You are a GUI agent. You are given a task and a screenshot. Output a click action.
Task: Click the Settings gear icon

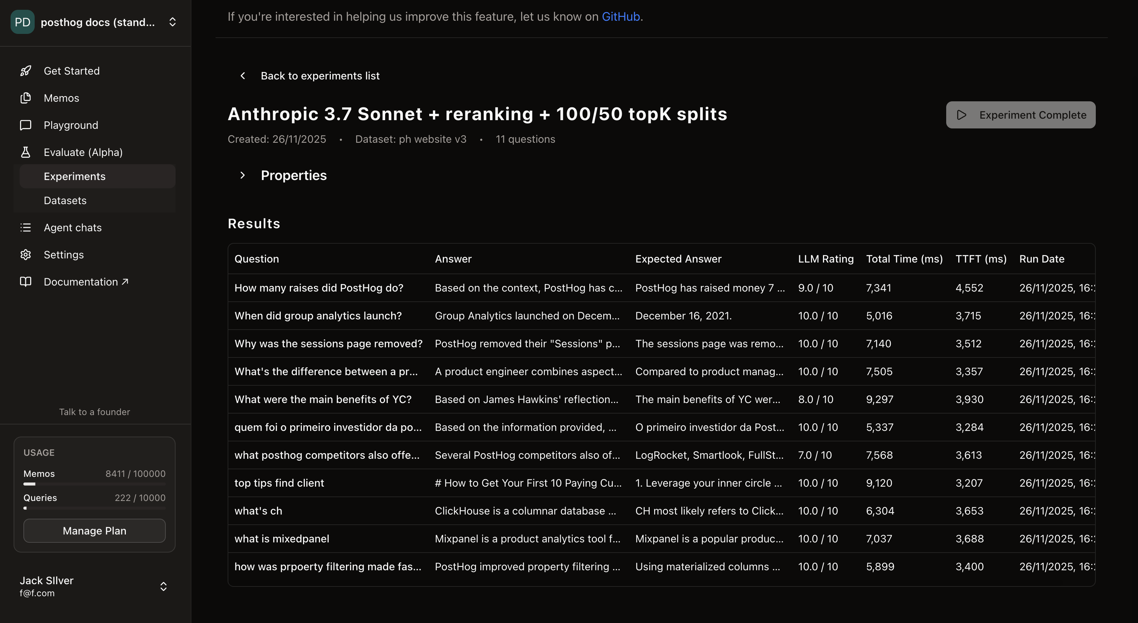pos(26,255)
